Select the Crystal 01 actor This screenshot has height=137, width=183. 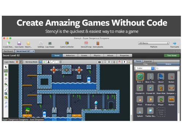click(140, 88)
